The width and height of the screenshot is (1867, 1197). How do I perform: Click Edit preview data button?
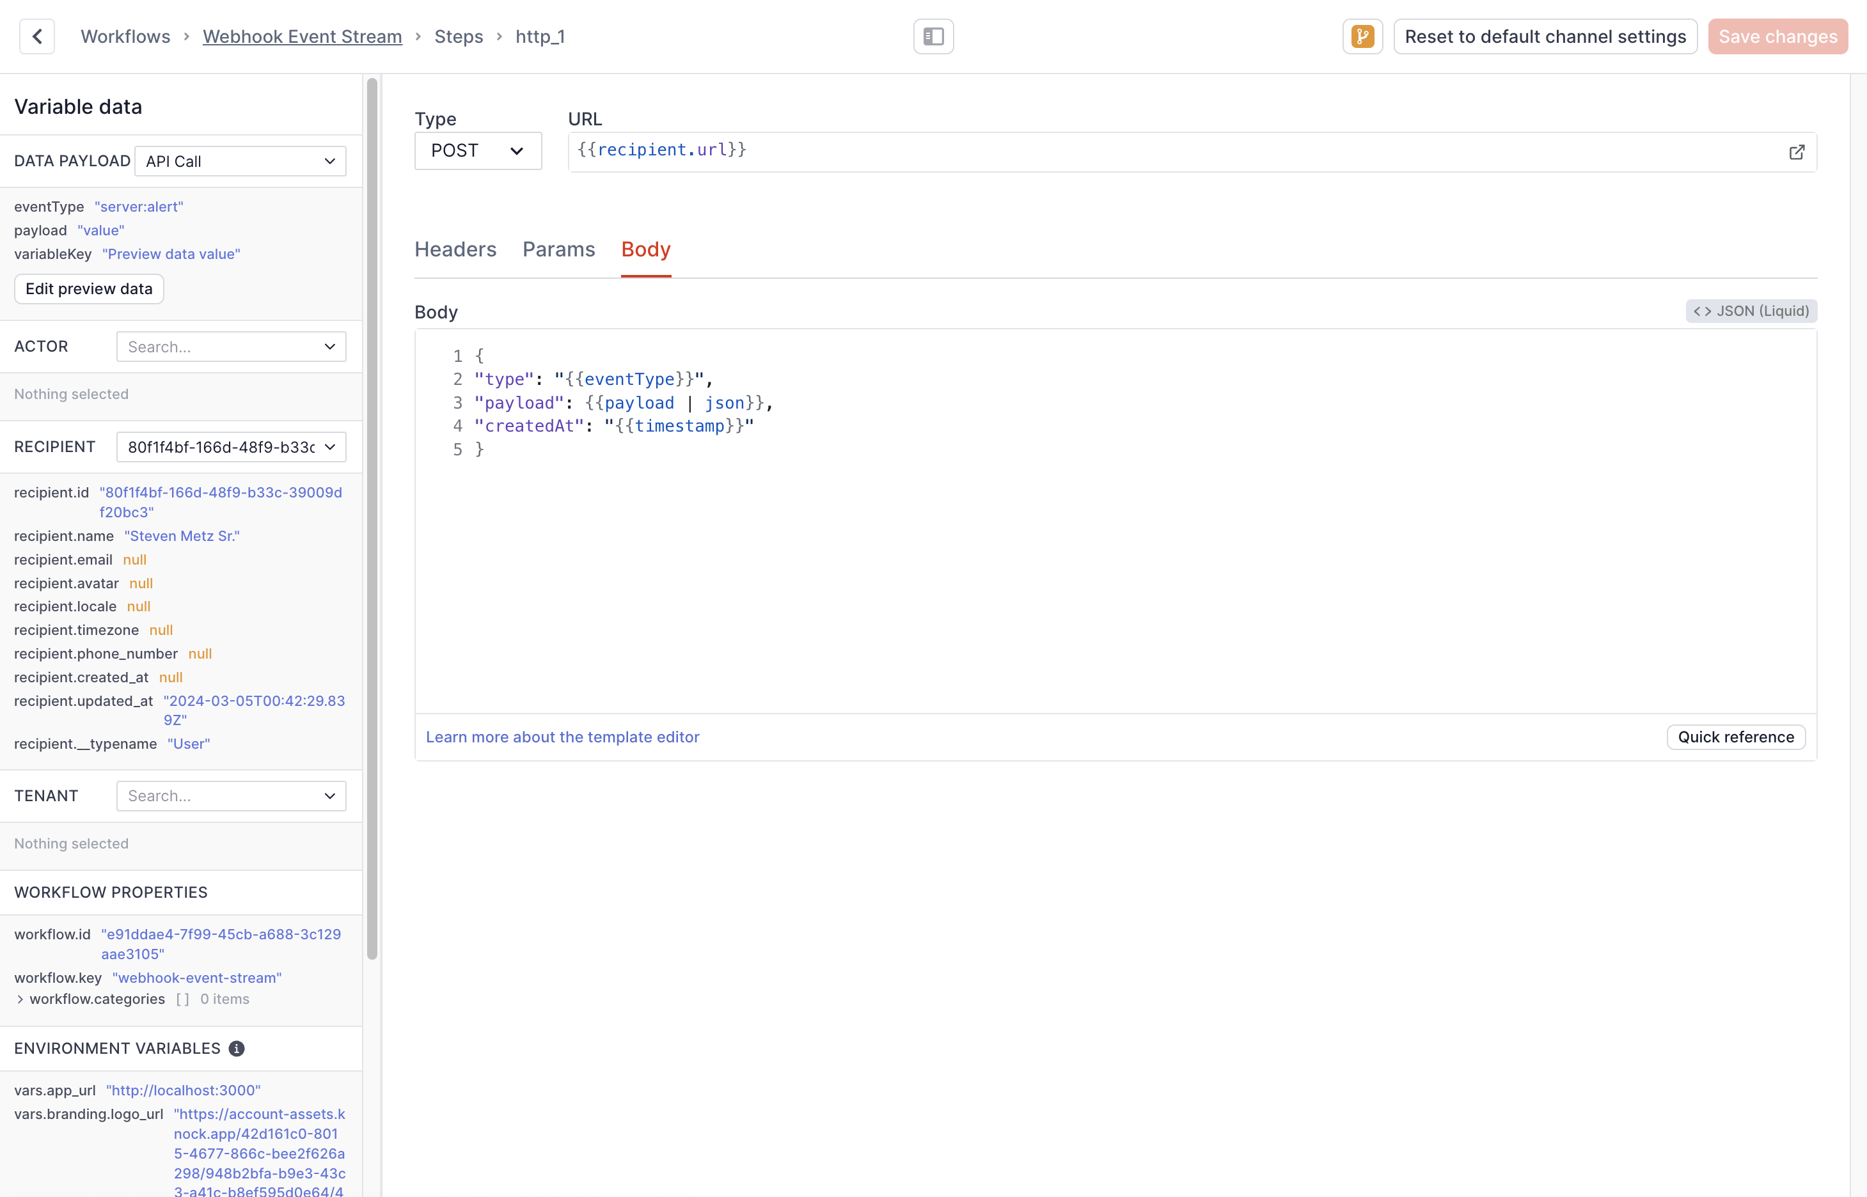(88, 287)
